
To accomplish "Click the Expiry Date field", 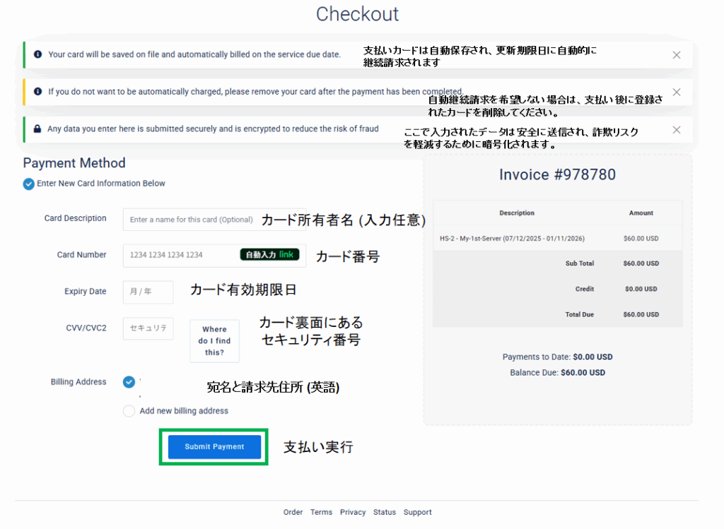I will tap(148, 292).
